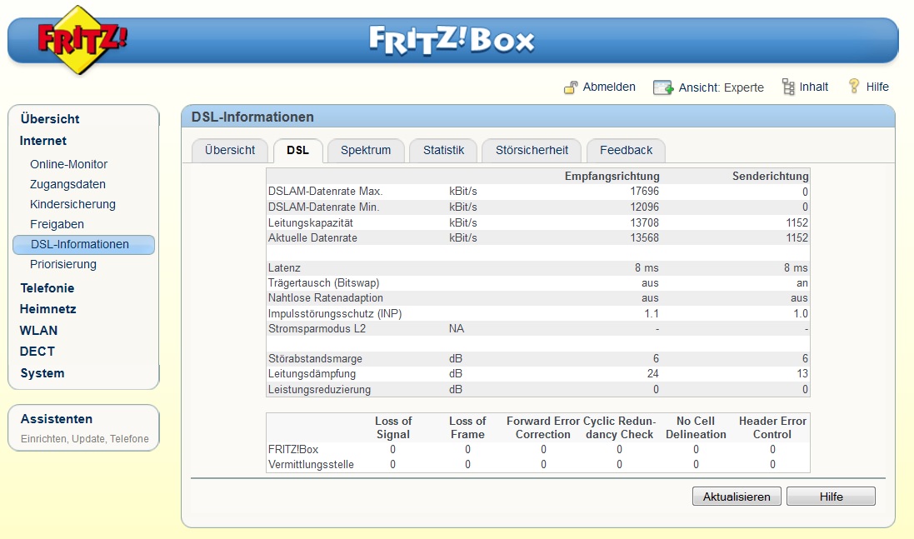
Task: Click the Störabstandsmarge row label
Action: 315,359
